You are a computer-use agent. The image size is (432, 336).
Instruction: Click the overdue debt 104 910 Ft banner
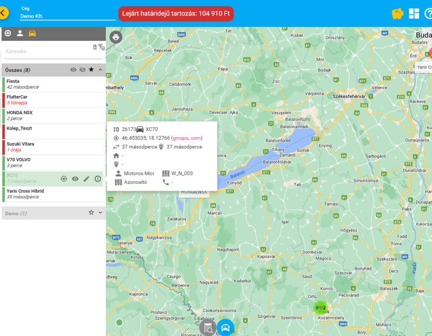(176, 14)
